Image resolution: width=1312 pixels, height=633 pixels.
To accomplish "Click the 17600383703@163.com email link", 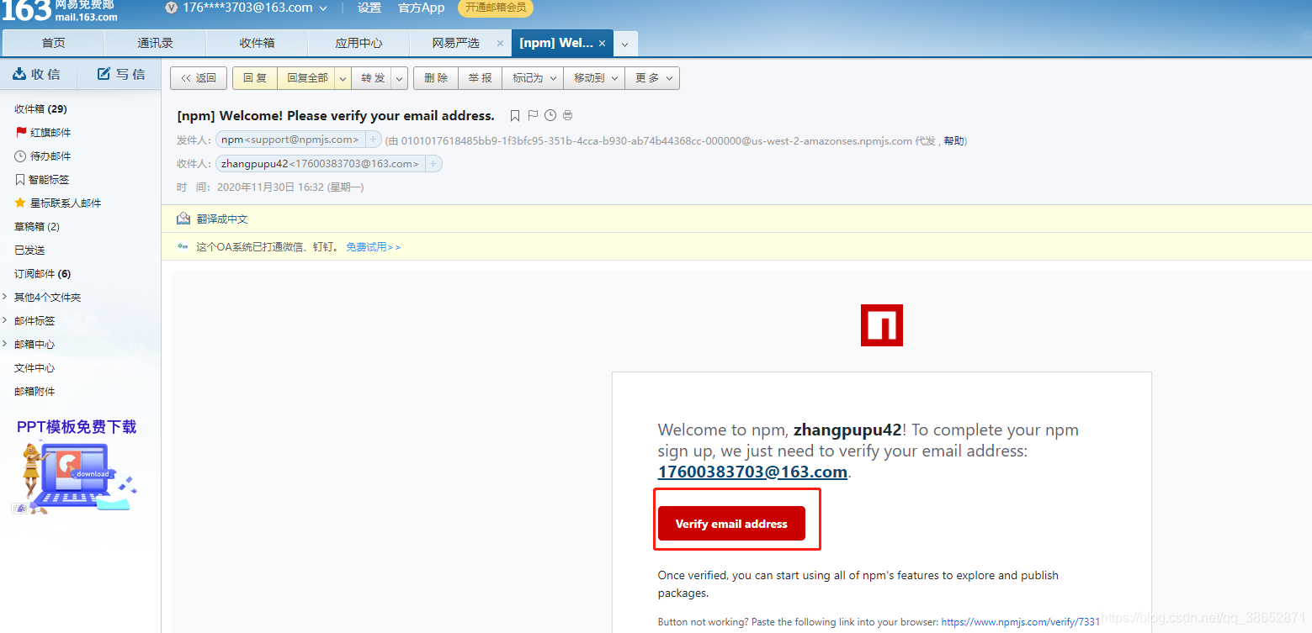I will click(x=752, y=472).
